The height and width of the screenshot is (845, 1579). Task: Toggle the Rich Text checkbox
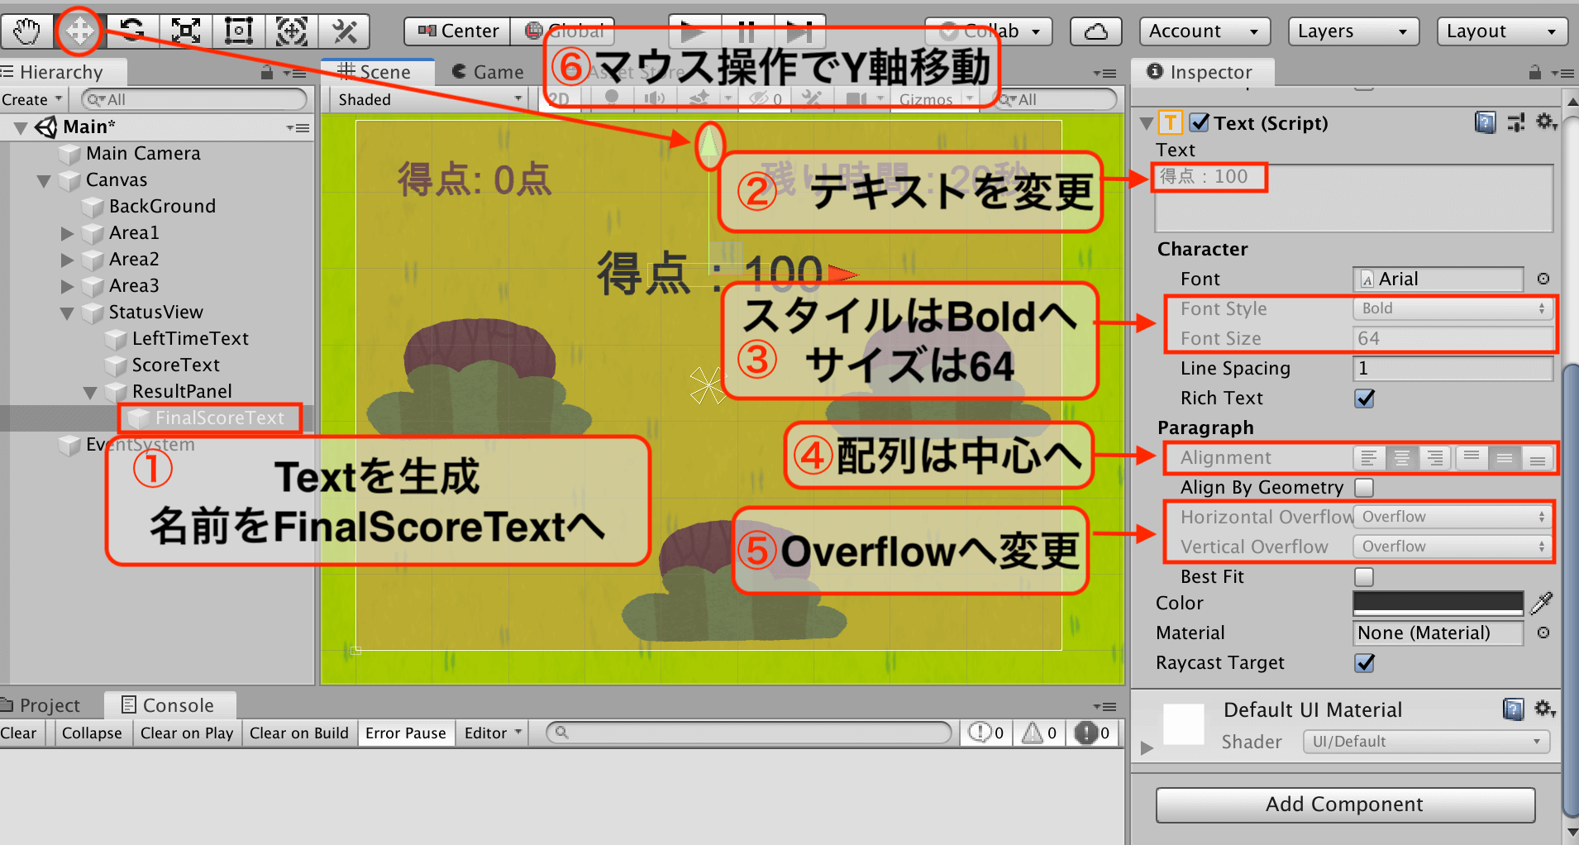tap(1365, 399)
